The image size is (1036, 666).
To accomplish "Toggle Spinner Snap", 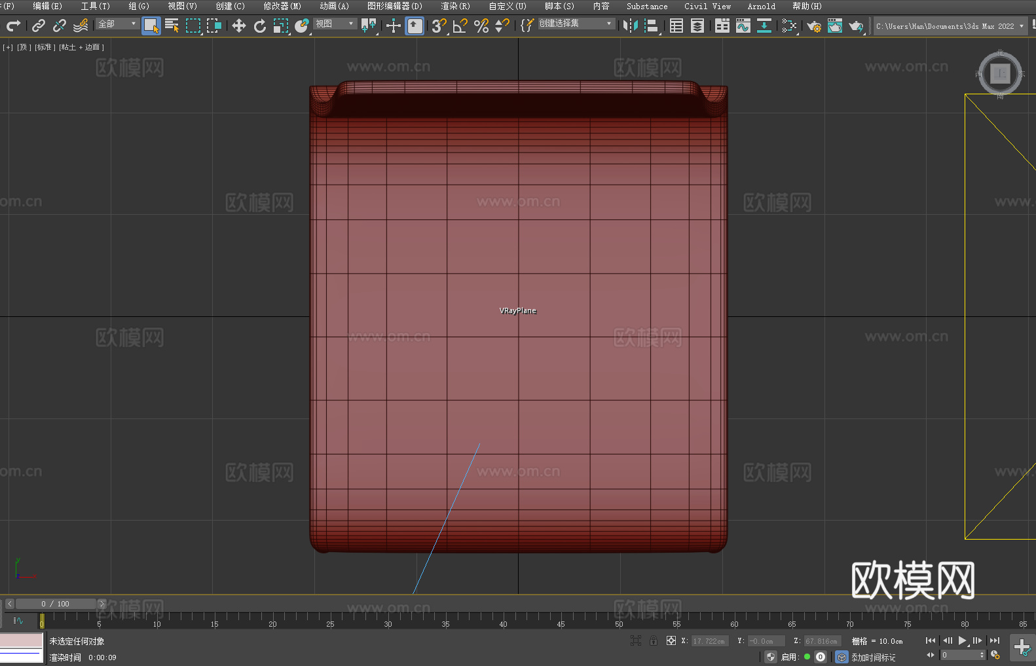I will tap(502, 26).
